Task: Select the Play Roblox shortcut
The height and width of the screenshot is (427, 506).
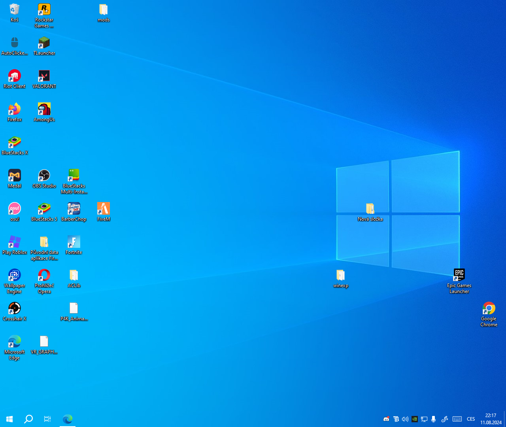Action: [x=15, y=245]
